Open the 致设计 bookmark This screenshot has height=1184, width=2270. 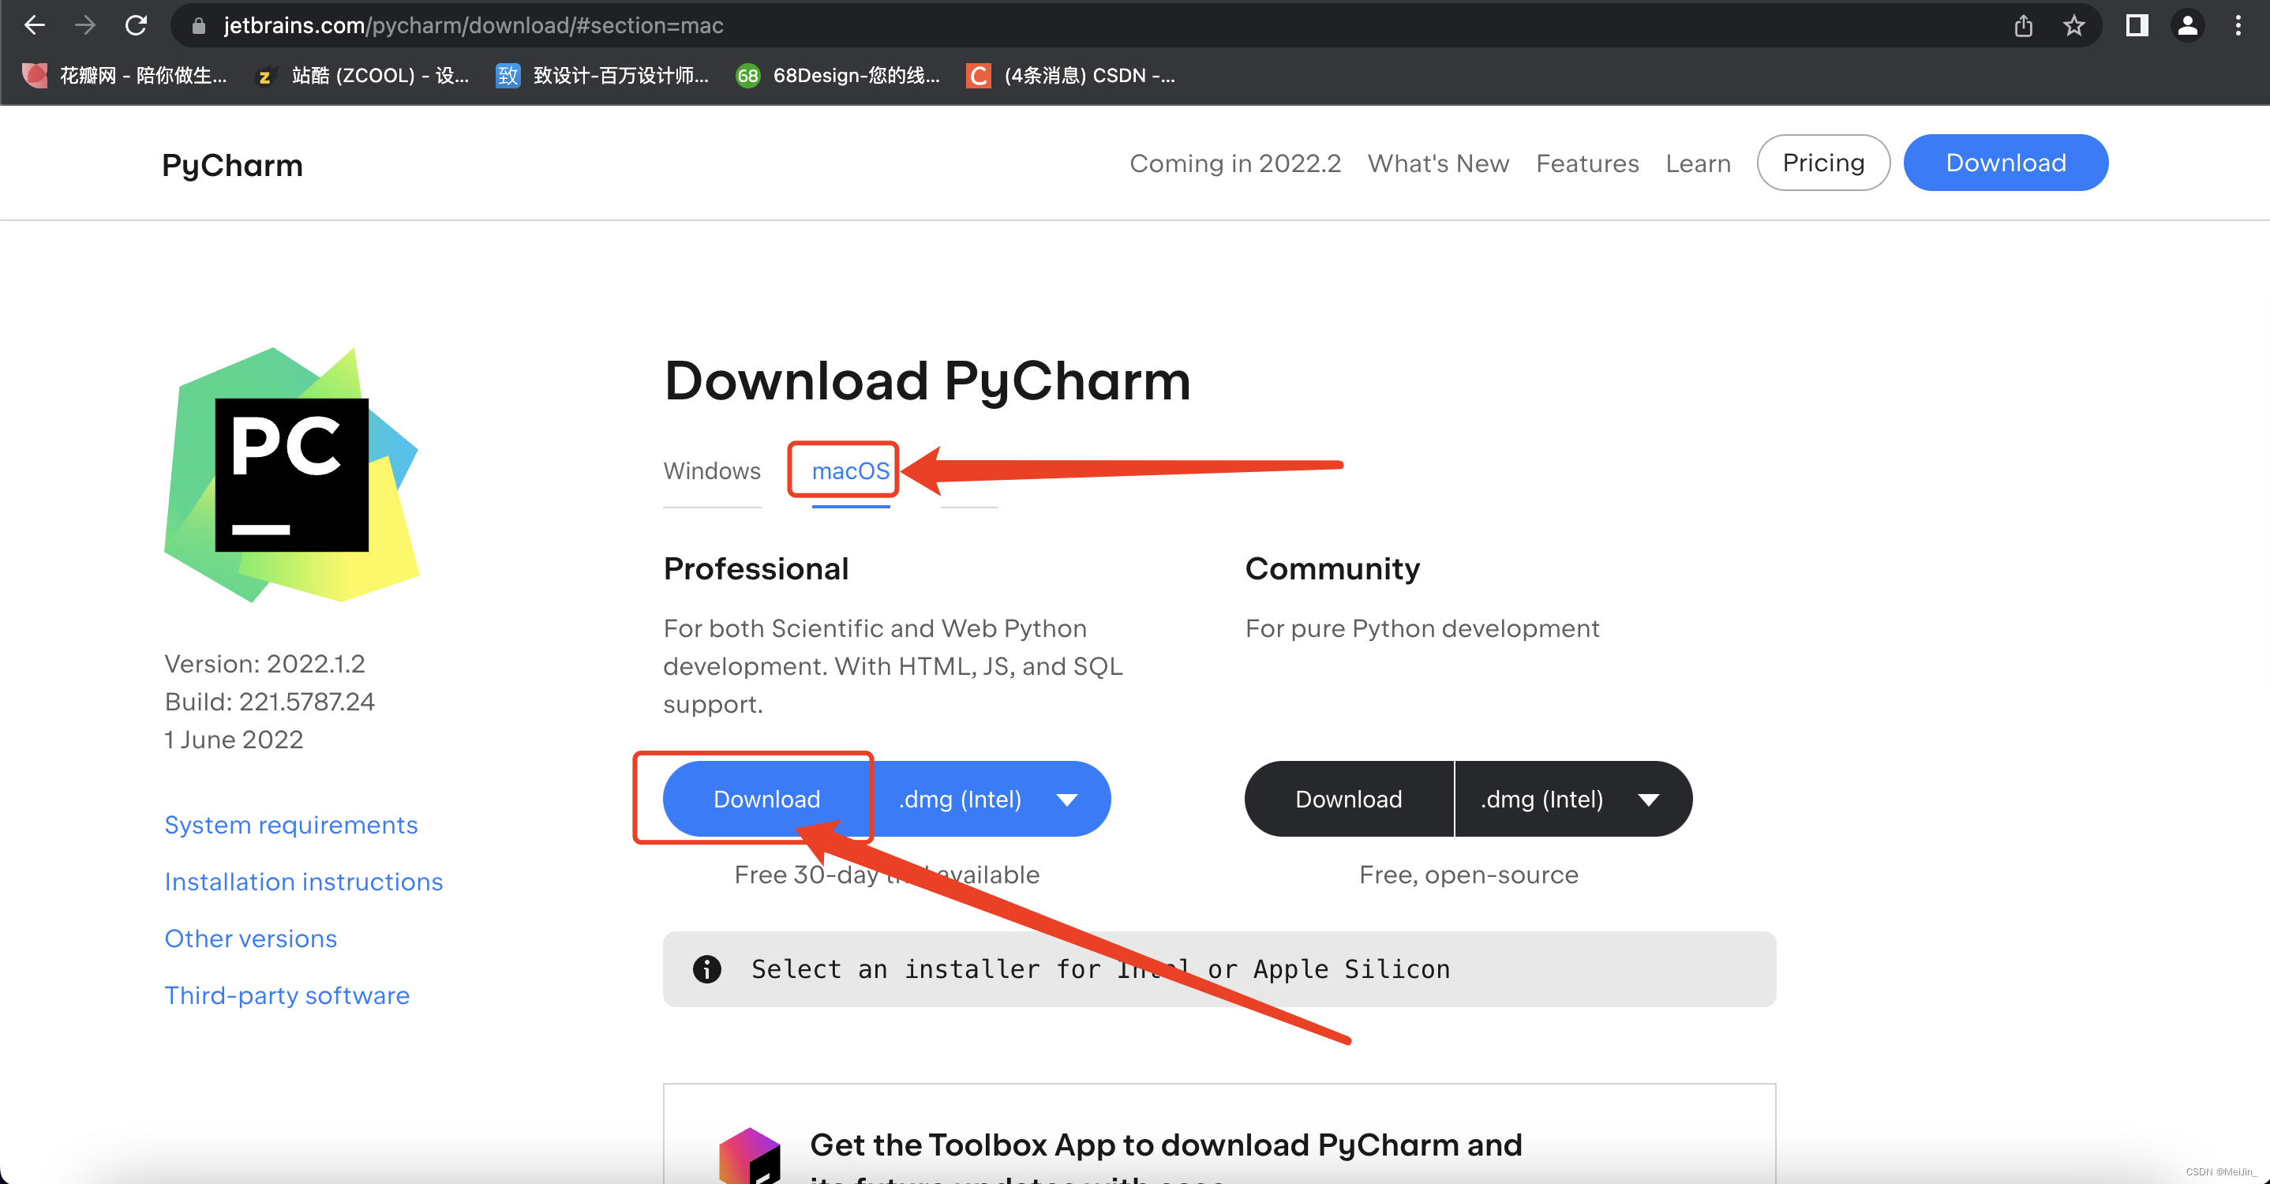click(x=602, y=76)
